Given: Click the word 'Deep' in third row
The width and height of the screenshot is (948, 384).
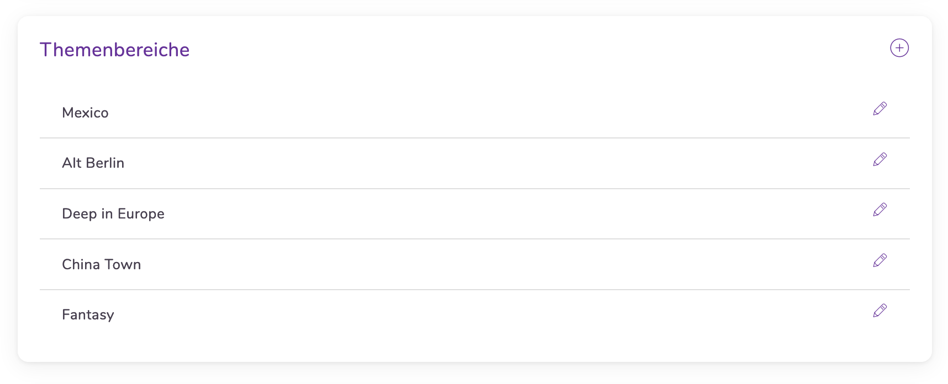Looking at the screenshot, I should [79, 214].
